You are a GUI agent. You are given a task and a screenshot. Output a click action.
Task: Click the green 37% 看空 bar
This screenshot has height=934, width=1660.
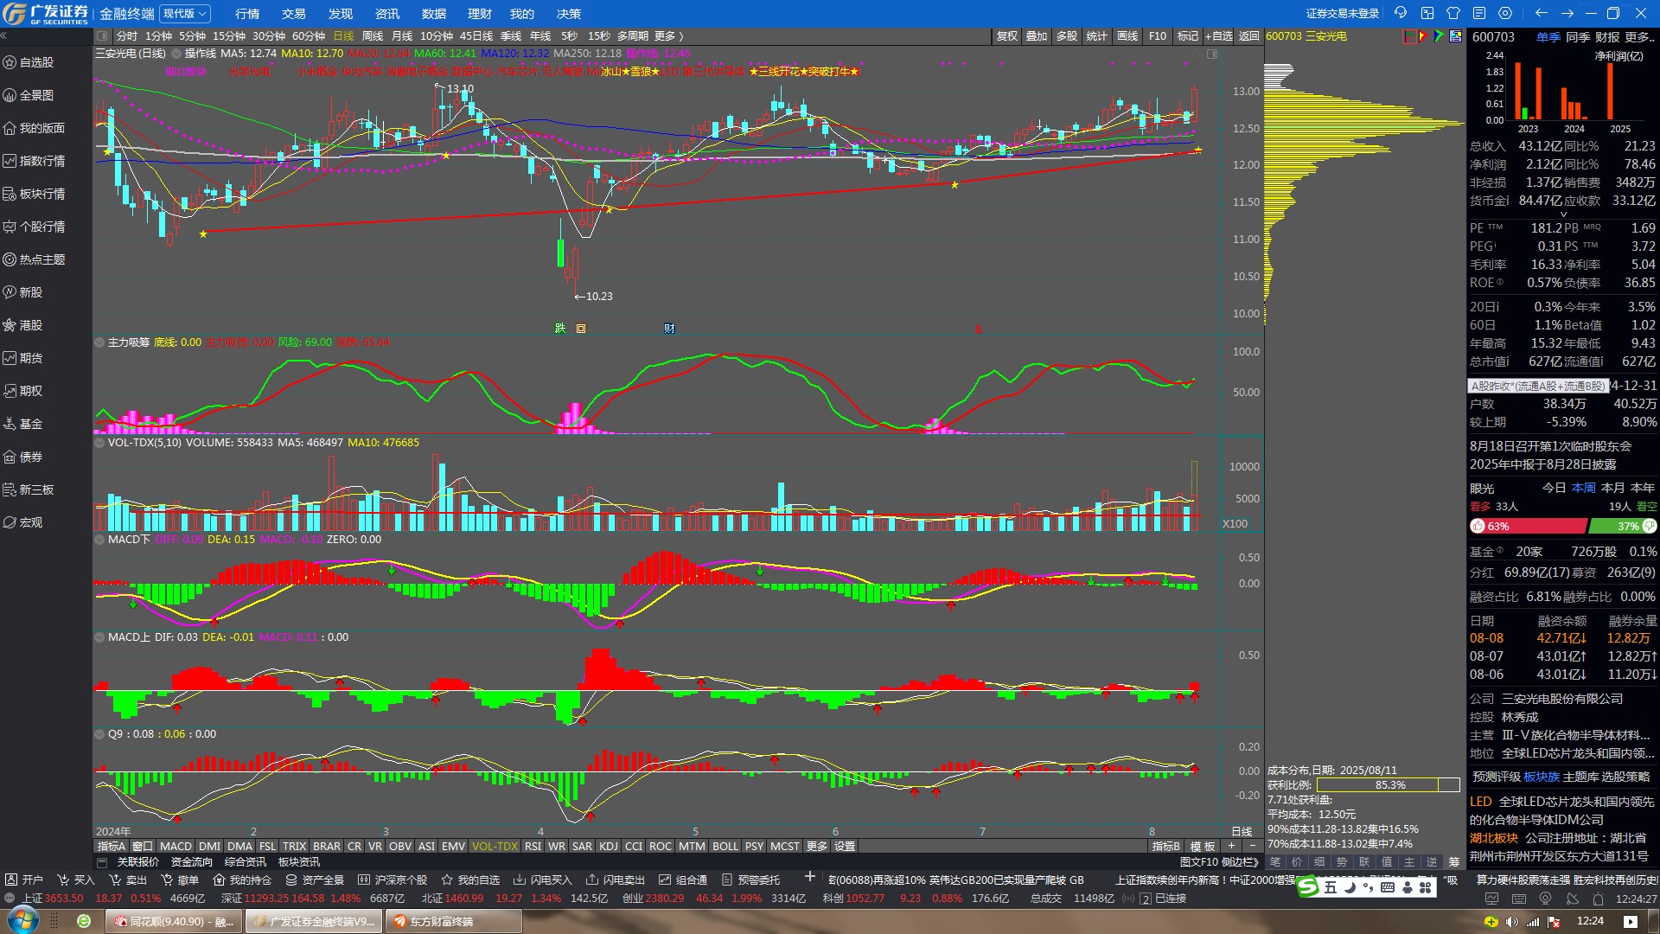click(x=1623, y=526)
